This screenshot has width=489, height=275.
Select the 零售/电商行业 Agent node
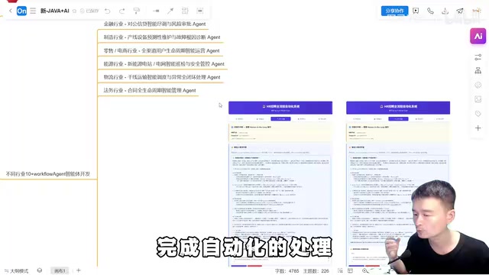161,50
